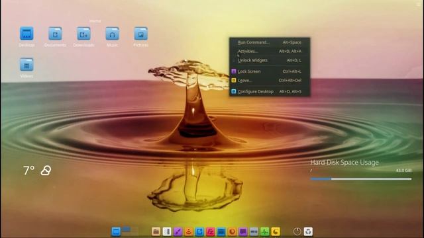Launch the dark blue window dock icon
The image size is (424, 238).
(x=221, y=231)
